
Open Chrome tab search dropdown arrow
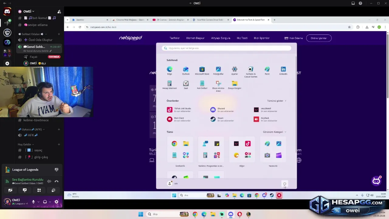coord(67,20)
